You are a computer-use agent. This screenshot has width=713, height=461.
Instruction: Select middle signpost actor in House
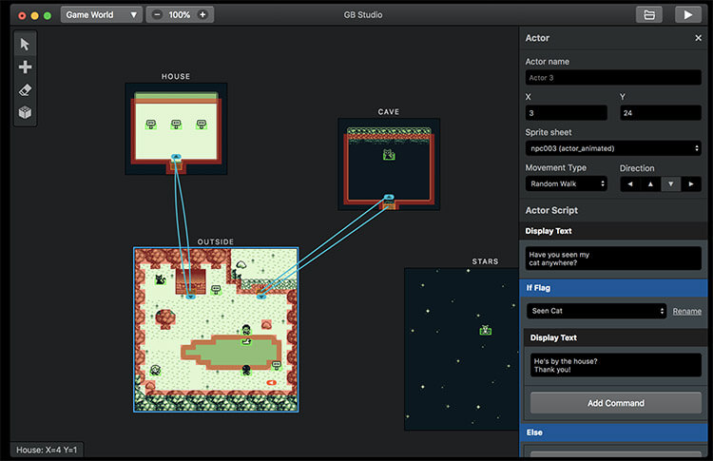click(x=176, y=125)
